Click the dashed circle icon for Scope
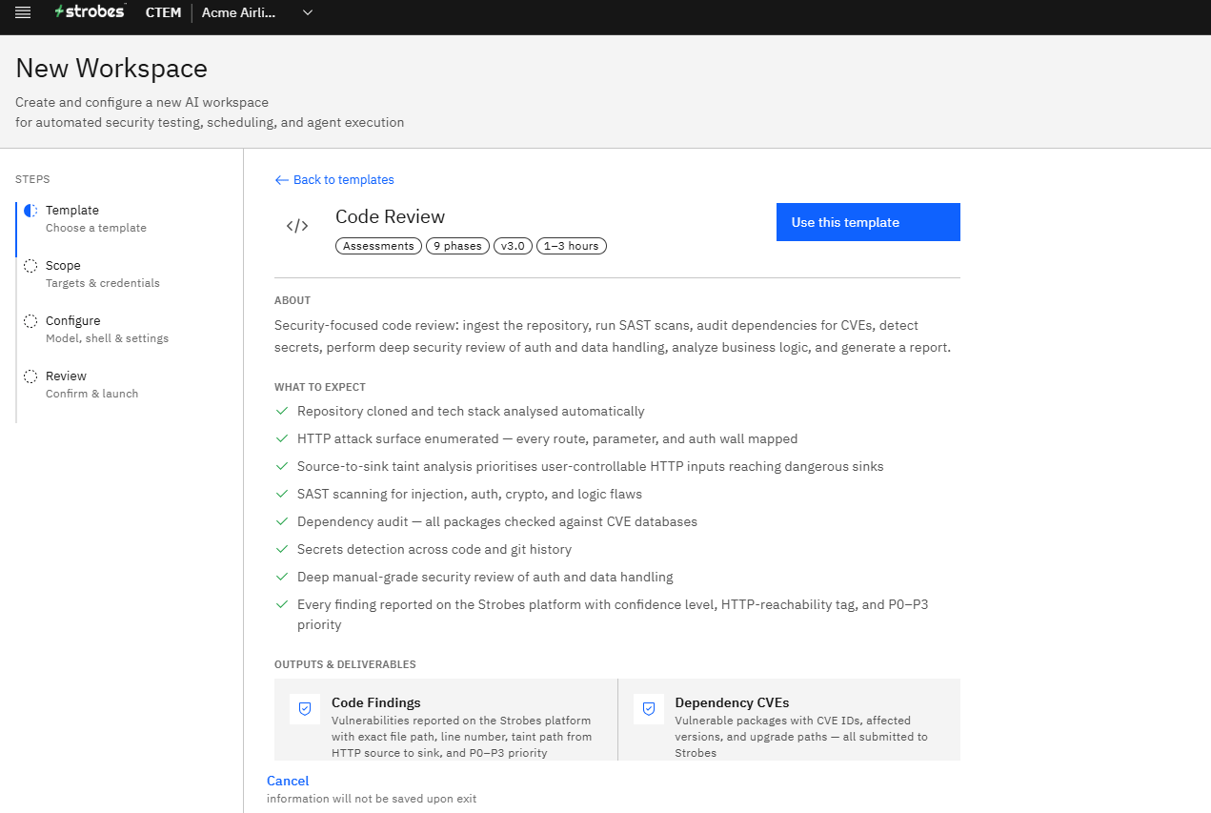 (x=30, y=266)
